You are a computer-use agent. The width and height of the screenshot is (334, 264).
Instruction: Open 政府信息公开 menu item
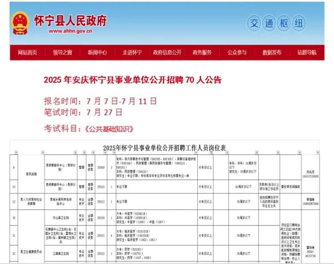coord(167,52)
